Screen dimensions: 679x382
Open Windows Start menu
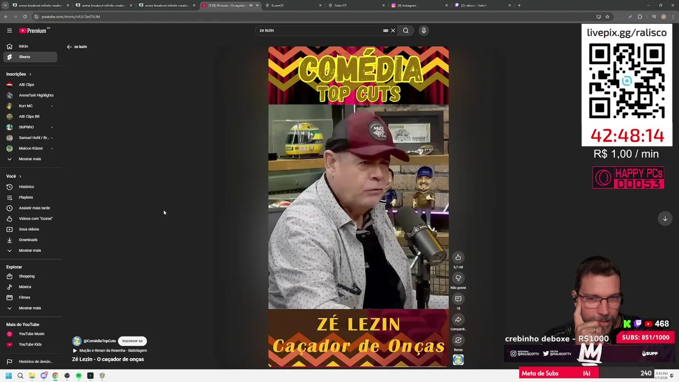tap(8, 376)
